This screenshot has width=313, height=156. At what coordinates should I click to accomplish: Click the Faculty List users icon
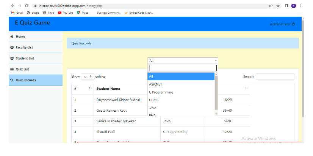tap(12, 47)
